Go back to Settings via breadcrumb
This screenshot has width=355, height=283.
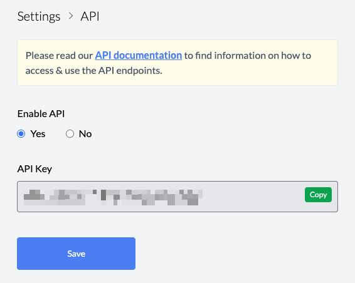click(x=39, y=16)
